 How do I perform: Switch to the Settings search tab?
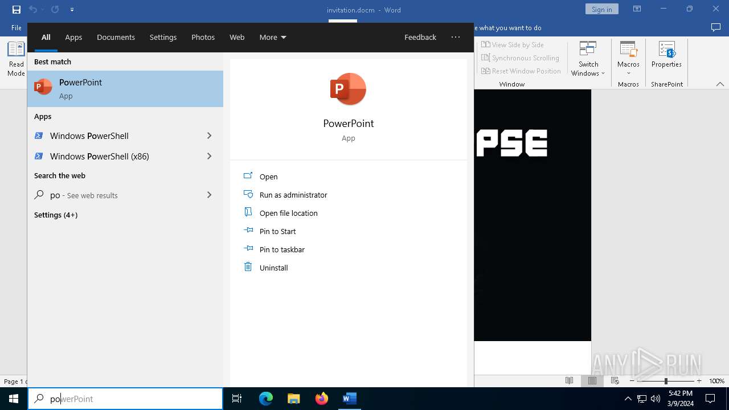click(x=163, y=37)
